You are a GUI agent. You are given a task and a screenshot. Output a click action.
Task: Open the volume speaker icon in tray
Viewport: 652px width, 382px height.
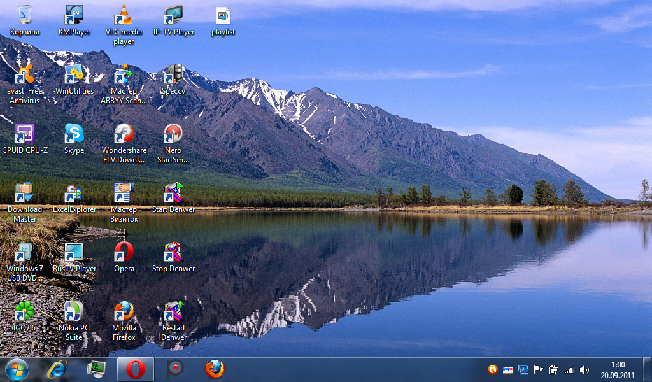[x=585, y=369]
